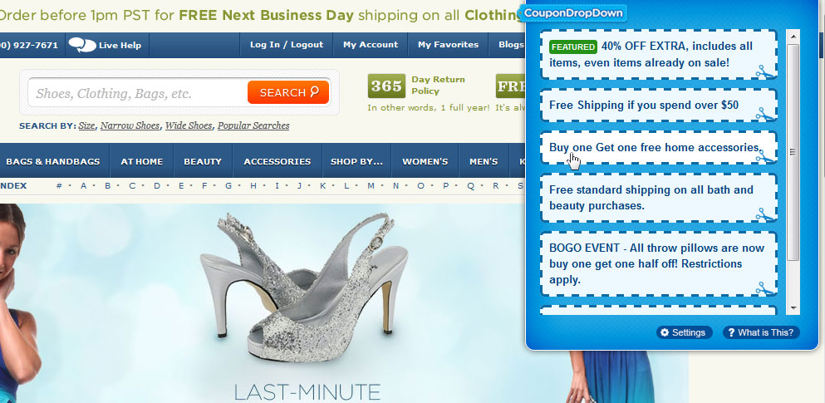Click the Settings gear in coupon panel
The image size is (825, 403).
click(684, 332)
